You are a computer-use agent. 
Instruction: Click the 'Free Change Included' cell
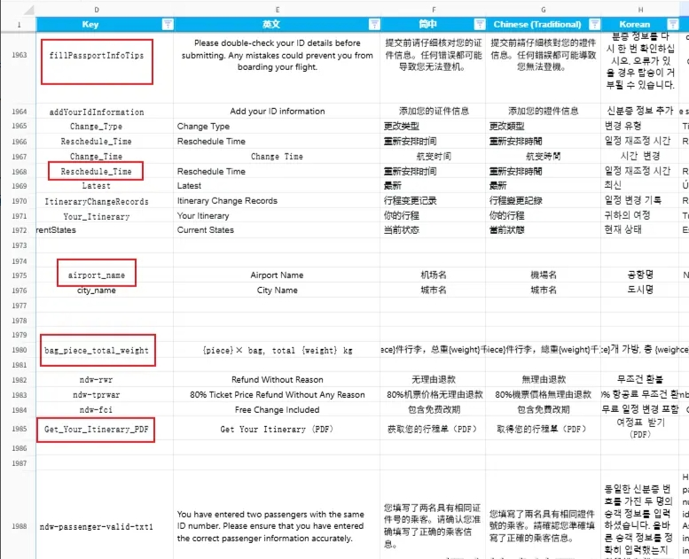(276, 410)
